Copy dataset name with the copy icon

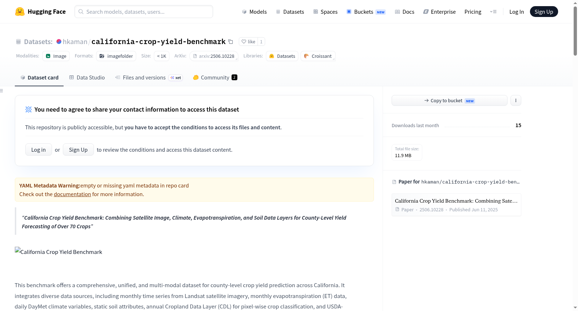point(230,42)
